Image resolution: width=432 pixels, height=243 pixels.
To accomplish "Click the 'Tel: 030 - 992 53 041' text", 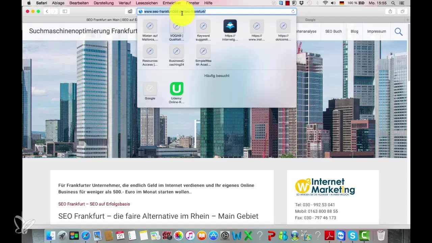I will (x=315, y=205).
